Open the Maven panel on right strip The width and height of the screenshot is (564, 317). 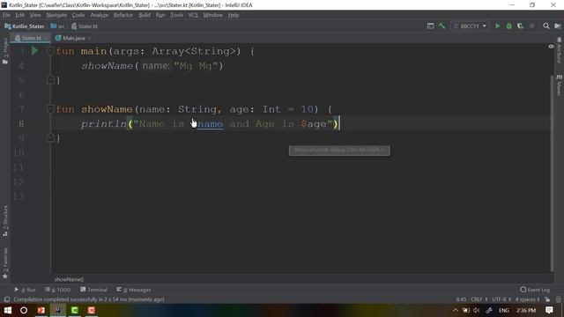559,85
